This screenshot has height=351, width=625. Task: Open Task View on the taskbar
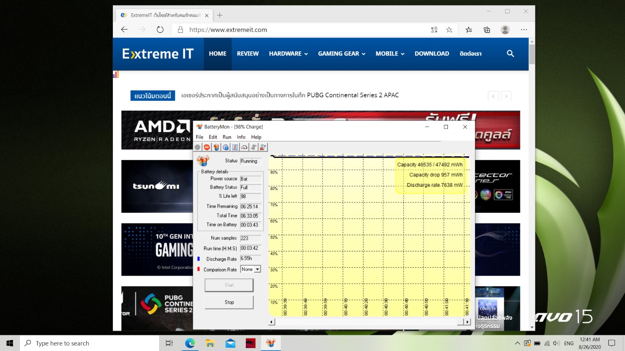coord(169,343)
